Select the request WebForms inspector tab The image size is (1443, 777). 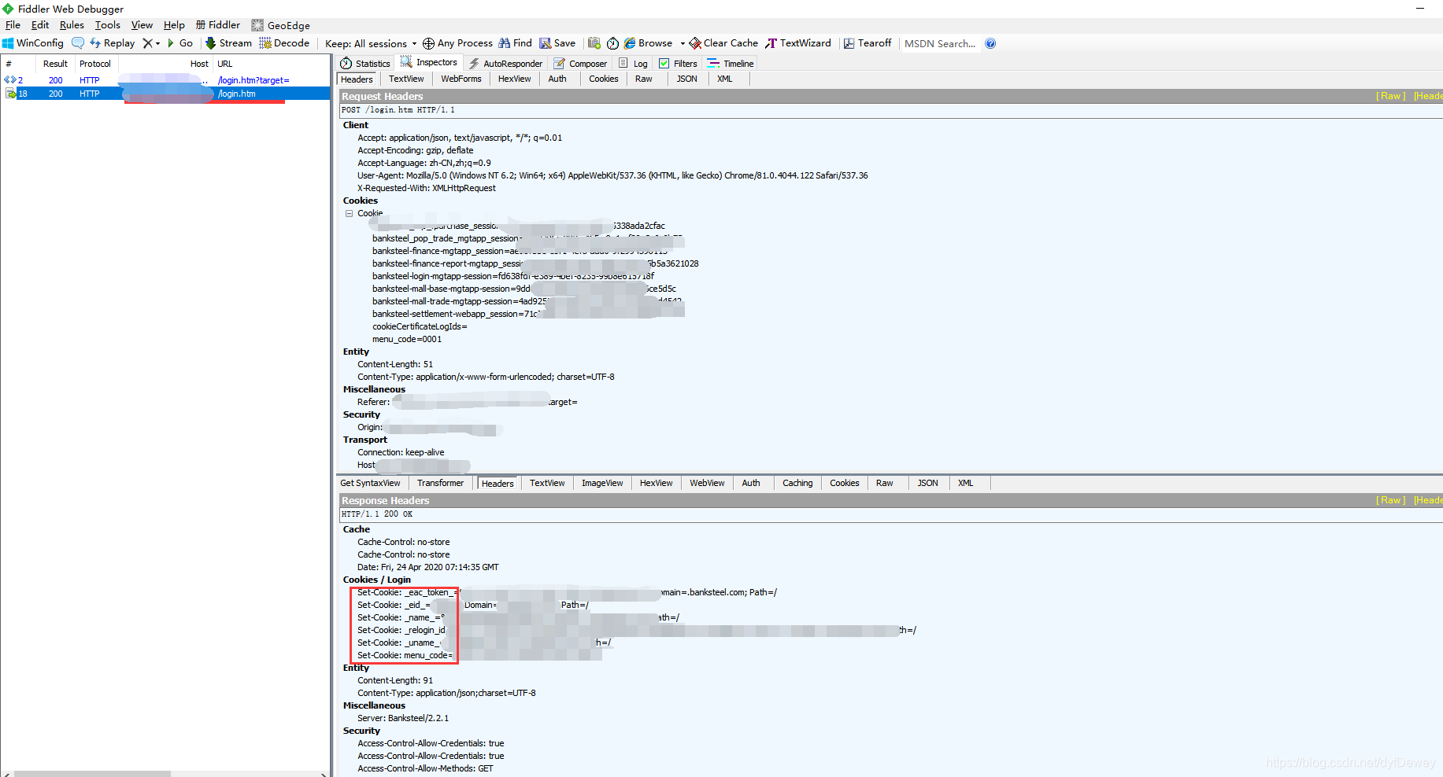461,79
